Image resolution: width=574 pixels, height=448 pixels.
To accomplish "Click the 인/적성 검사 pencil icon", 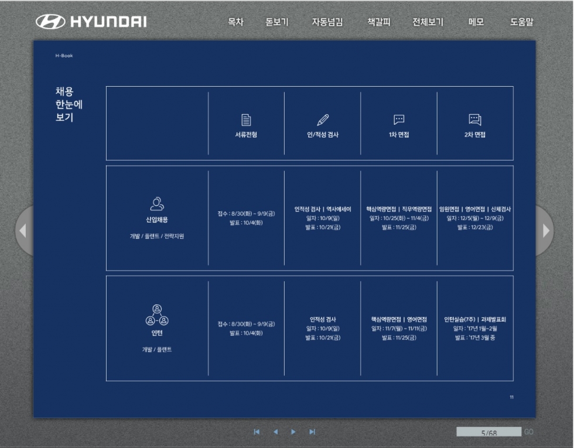I will click(323, 120).
